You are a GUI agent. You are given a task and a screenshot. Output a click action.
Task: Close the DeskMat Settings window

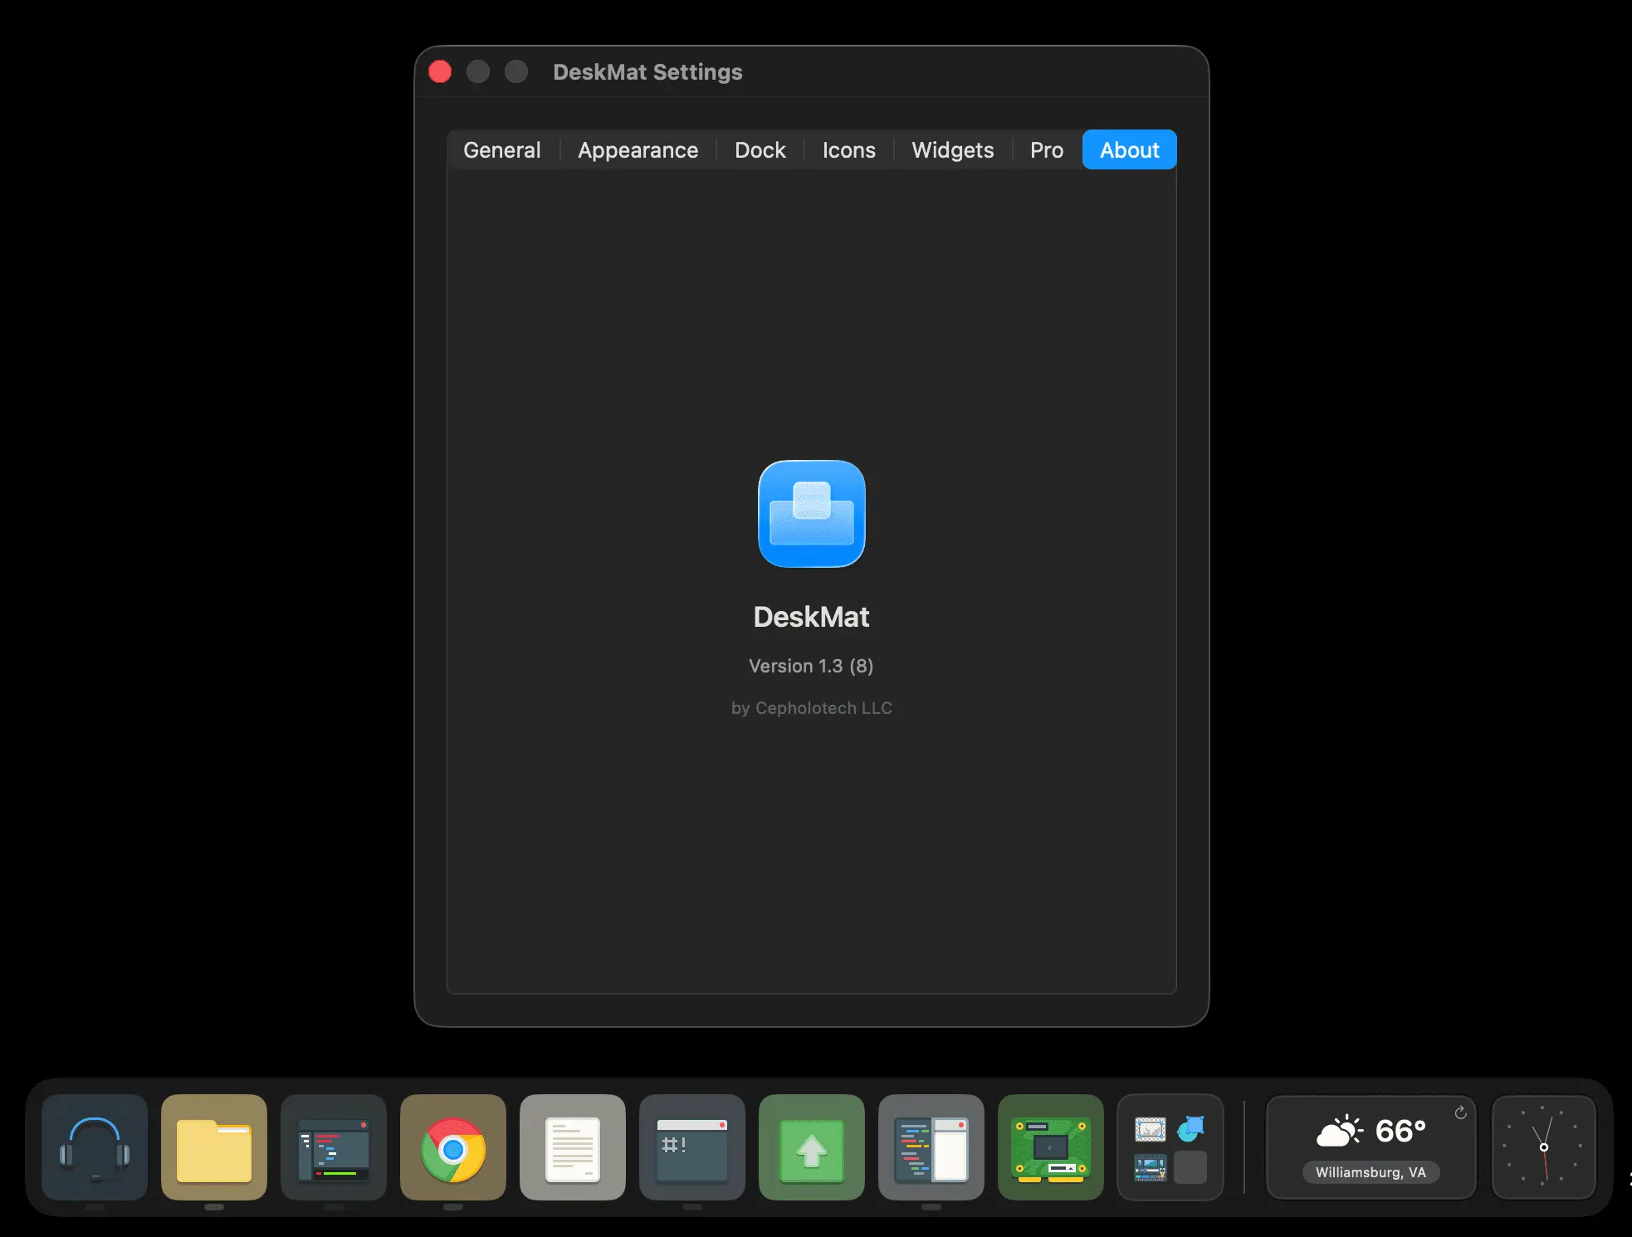pyautogui.click(x=440, y=72)
